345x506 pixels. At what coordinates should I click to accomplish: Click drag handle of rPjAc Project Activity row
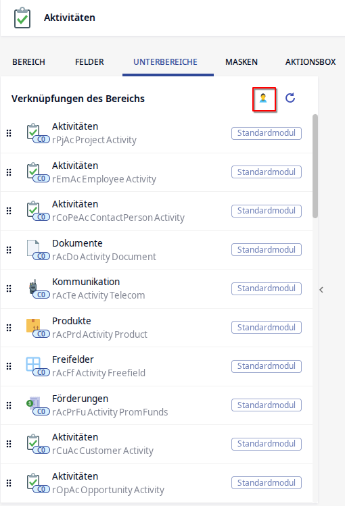pyautogui.click(x=9, y=133)
